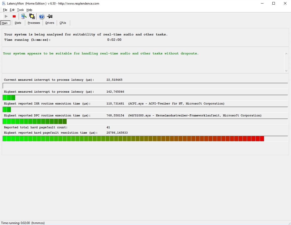The width and height of the screenshot is (291, 225).
Task: Minimize the LatencyMon window
Action: 262,3
